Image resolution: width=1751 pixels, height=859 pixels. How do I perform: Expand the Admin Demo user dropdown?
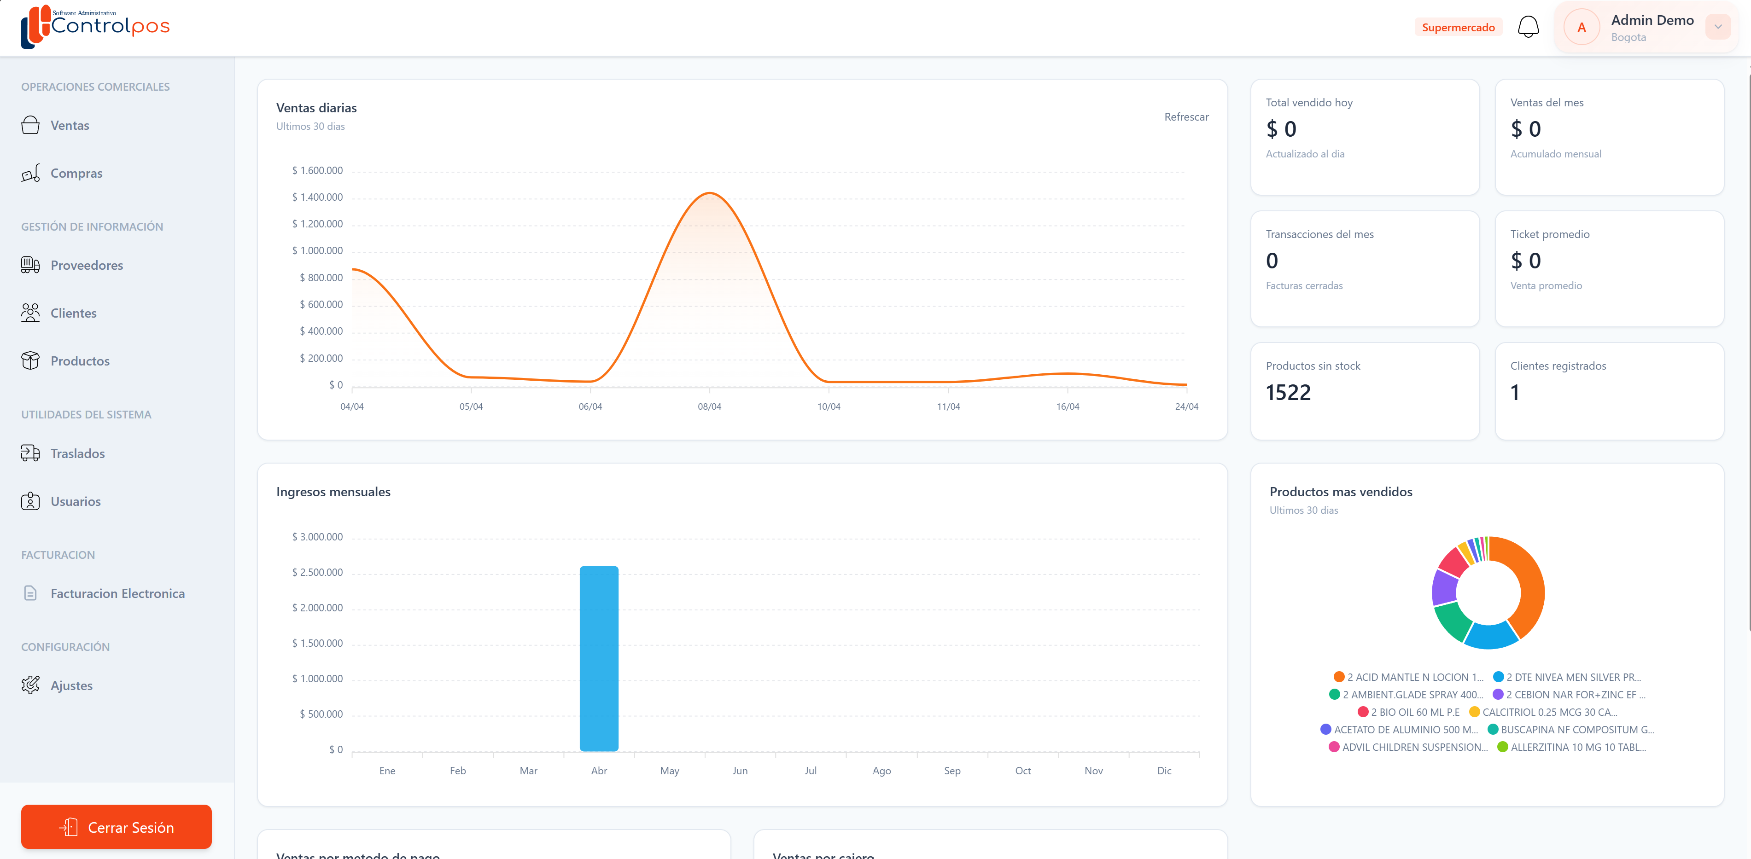(1718, 27)
